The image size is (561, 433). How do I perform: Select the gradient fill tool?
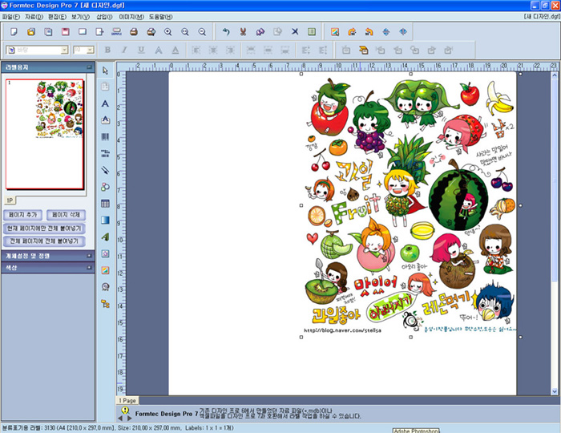tap(105, 220)
